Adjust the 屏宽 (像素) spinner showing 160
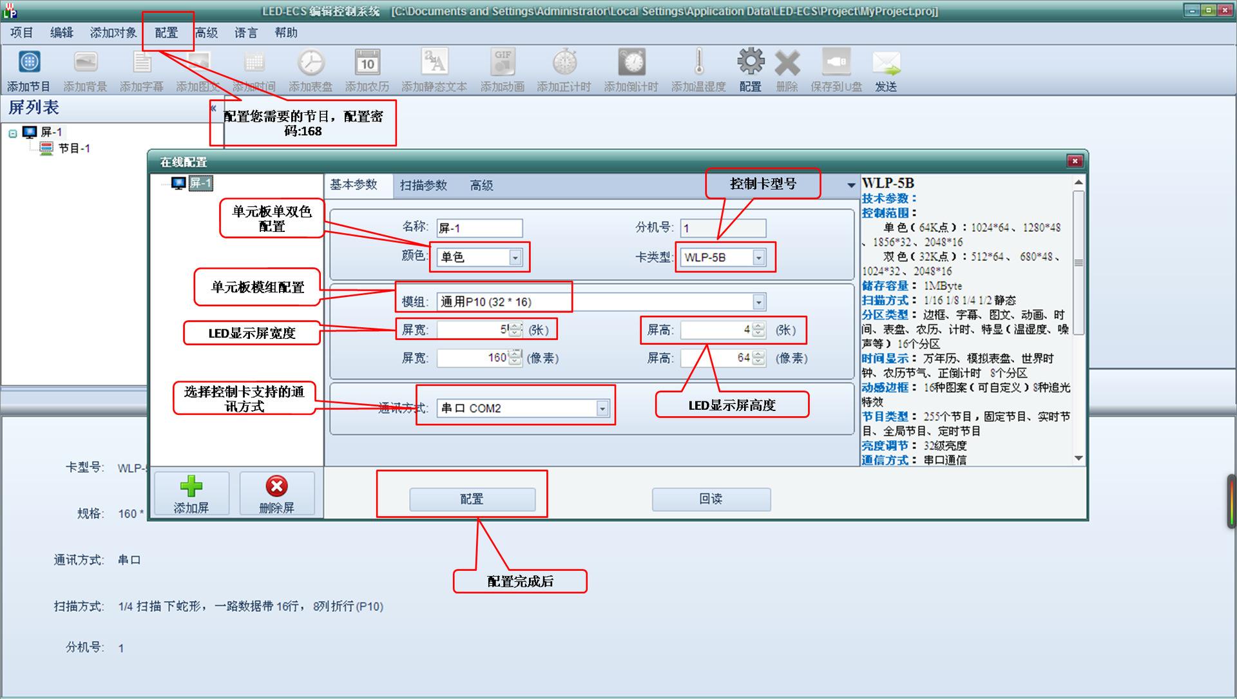Image resolution: width=1237 pixels, height=699 pixels. pos(515,358)
